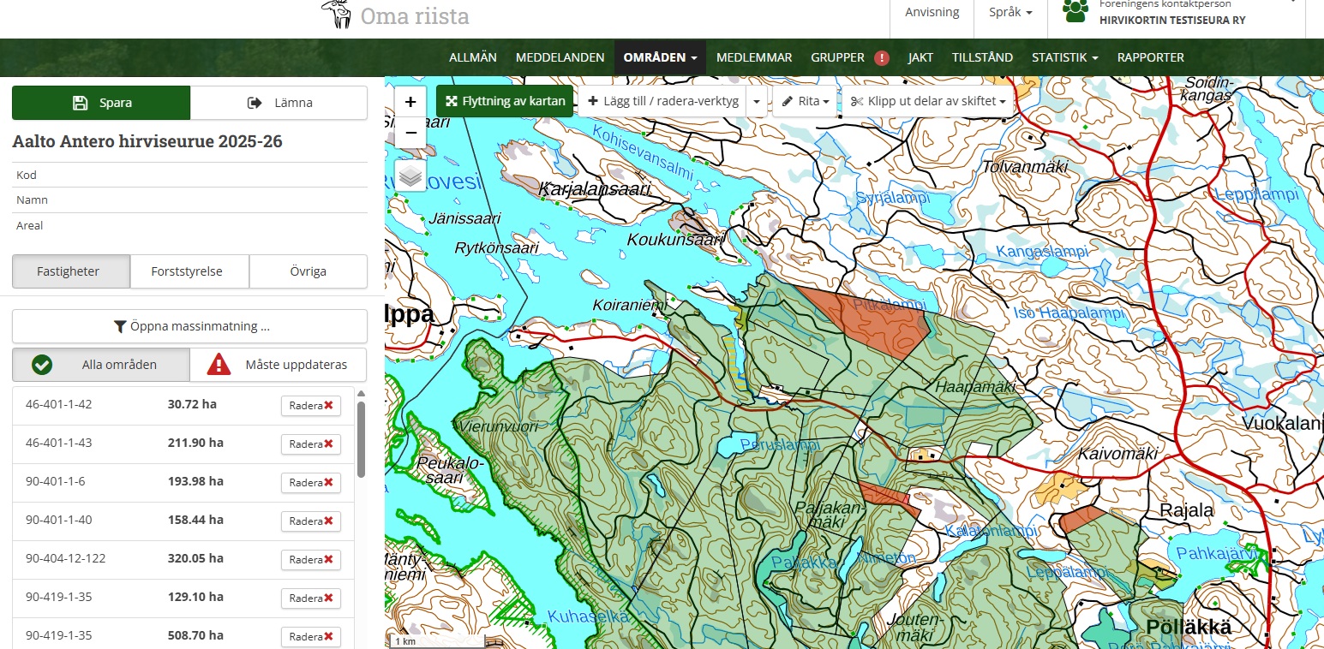1324x649 pixels.
Task: Select Lägg till / radera-verktyg tool
Action: tap(662, 101)
